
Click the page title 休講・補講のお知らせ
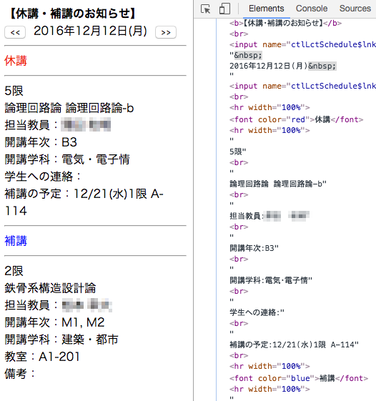(73, 14)
